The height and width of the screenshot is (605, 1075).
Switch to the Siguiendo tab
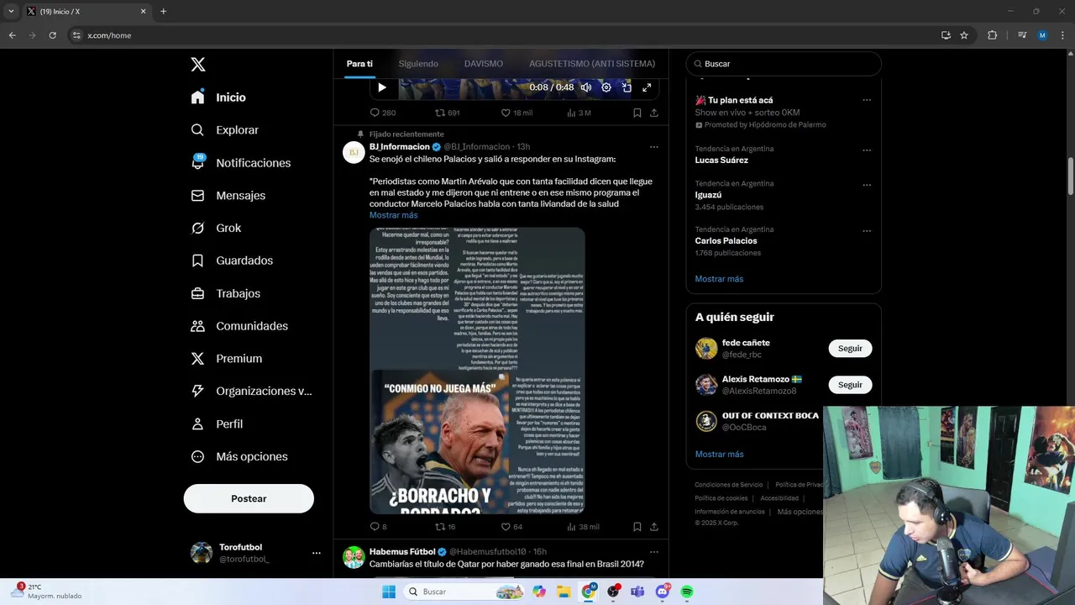(418, 64)
